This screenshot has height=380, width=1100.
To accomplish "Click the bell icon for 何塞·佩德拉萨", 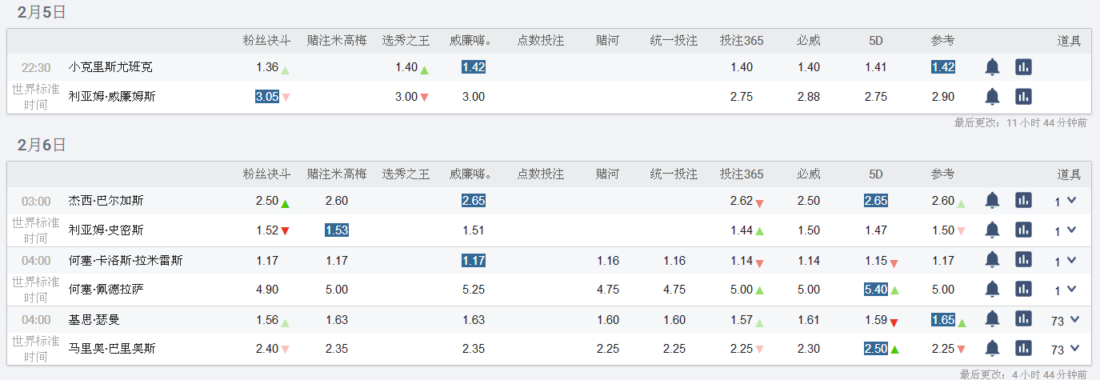I will pyautogui.click(x=992, y=290).
